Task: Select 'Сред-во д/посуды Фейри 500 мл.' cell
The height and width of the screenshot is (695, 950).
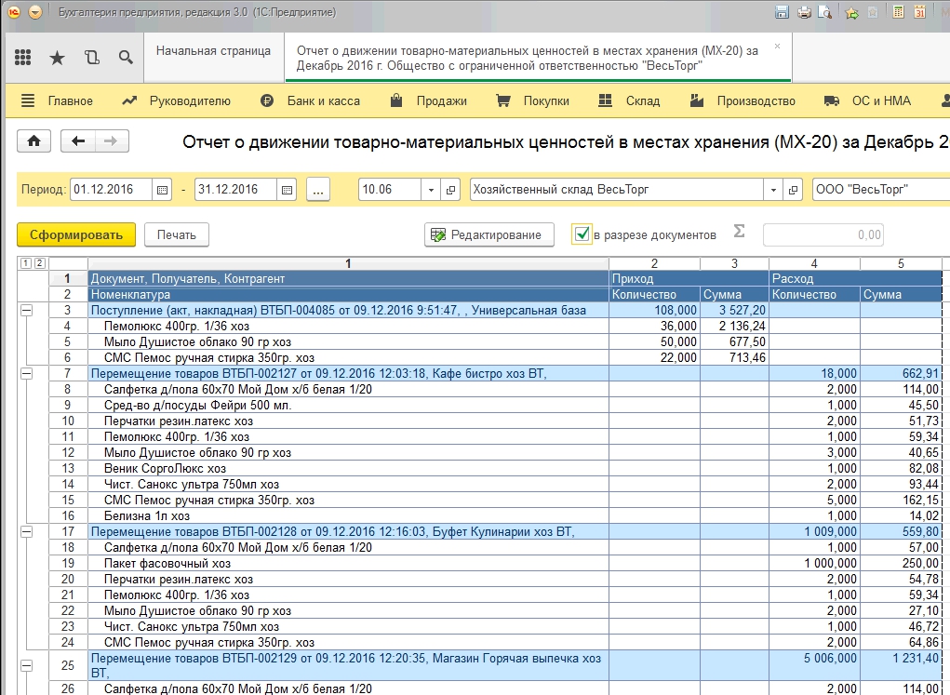Action: 348,405
